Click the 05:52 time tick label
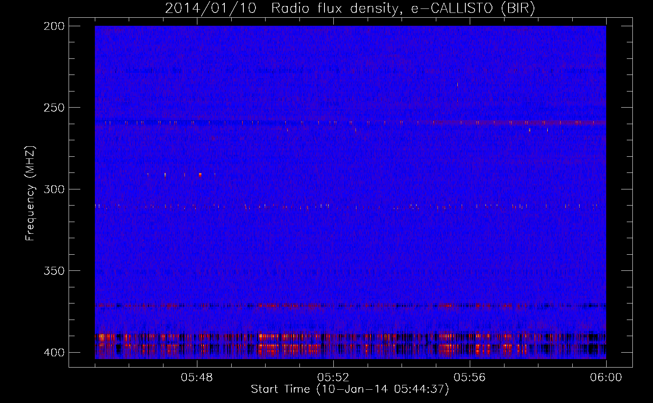The width and height of the screenshot is (653, 403). [333, 378]
